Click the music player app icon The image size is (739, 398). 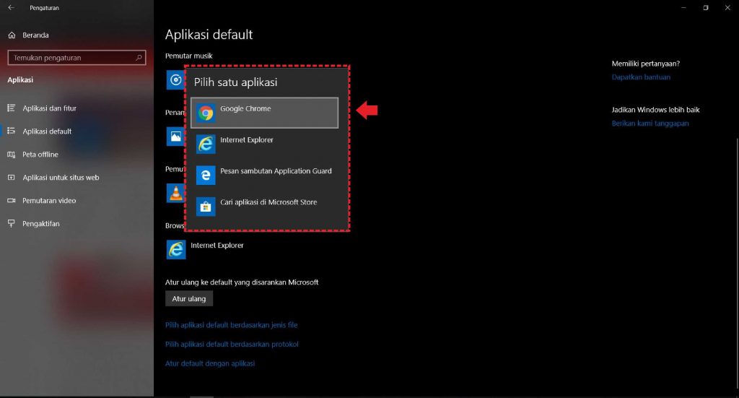click(175, 79)
